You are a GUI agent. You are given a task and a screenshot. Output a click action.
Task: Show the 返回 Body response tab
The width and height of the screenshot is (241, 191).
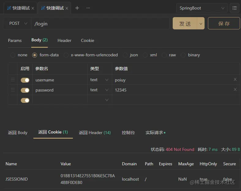tap(18, 133)
